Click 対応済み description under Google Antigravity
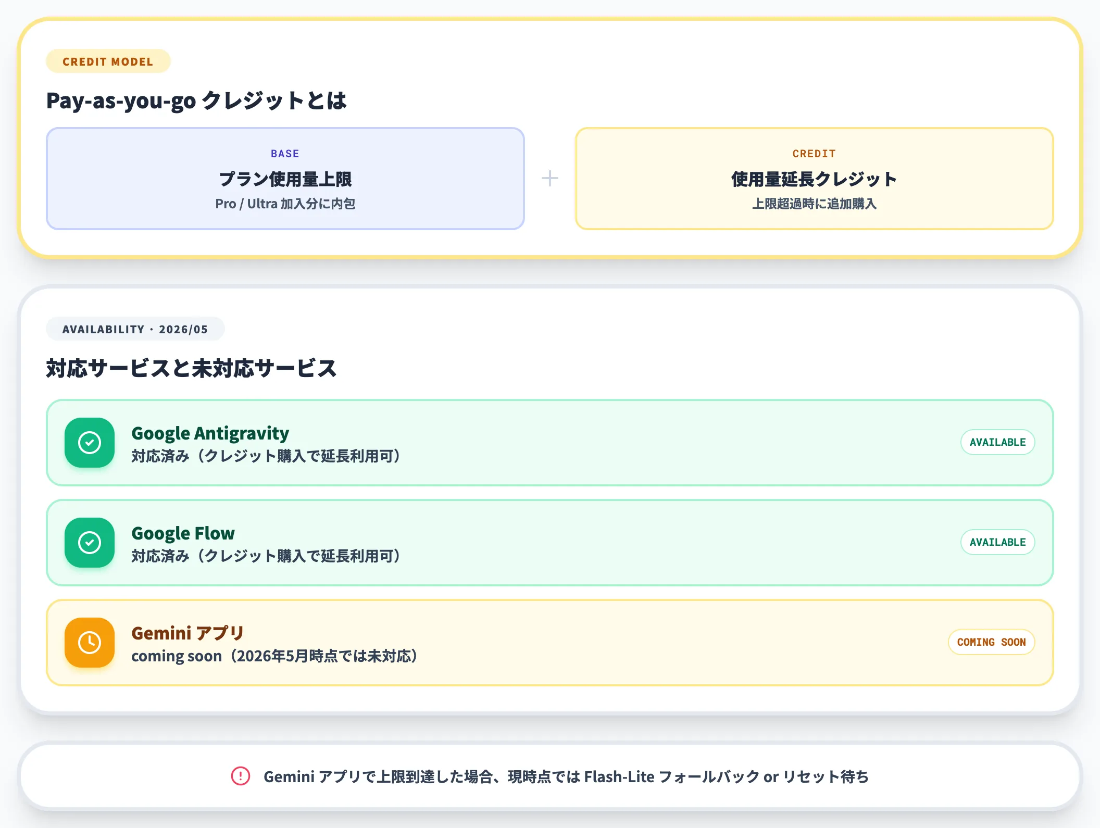Screen dimensions: 1100x828 267,456
